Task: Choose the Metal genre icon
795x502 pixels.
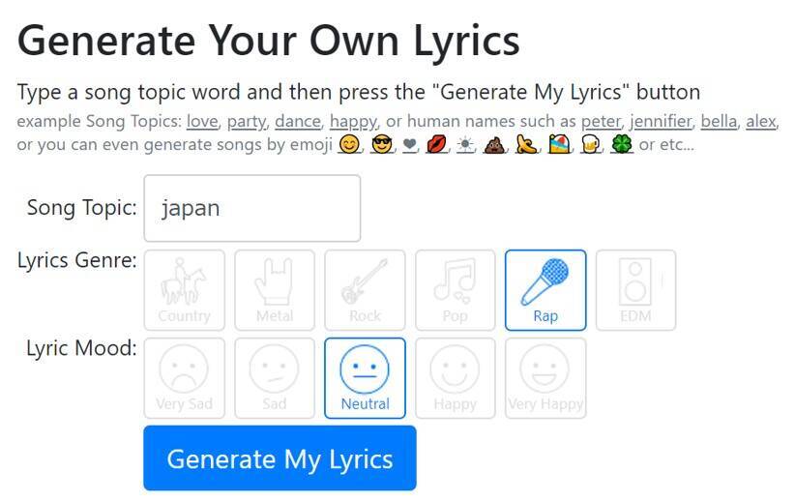Action: (275, 290)
